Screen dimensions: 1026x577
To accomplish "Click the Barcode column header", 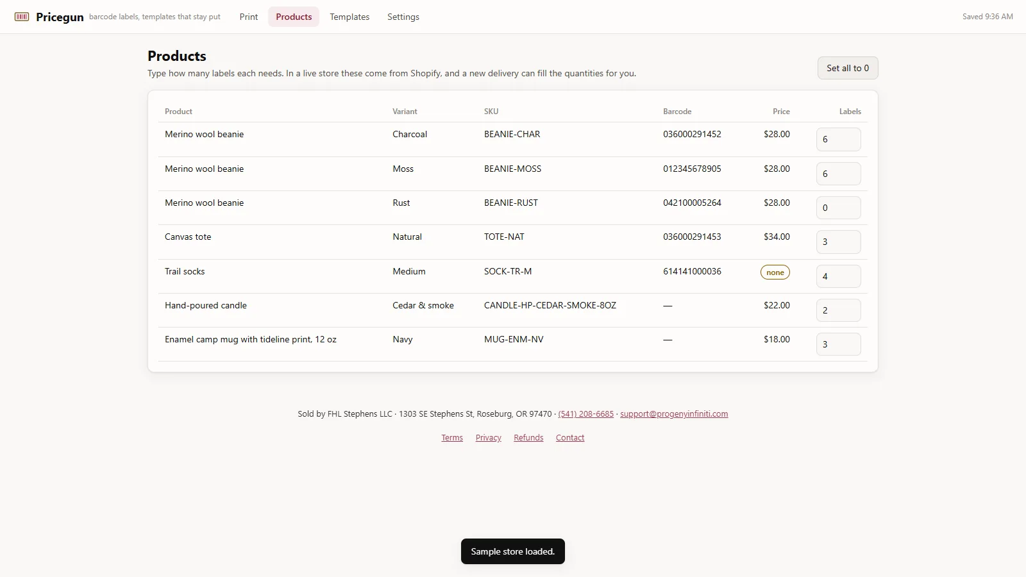I will point(677,112).
